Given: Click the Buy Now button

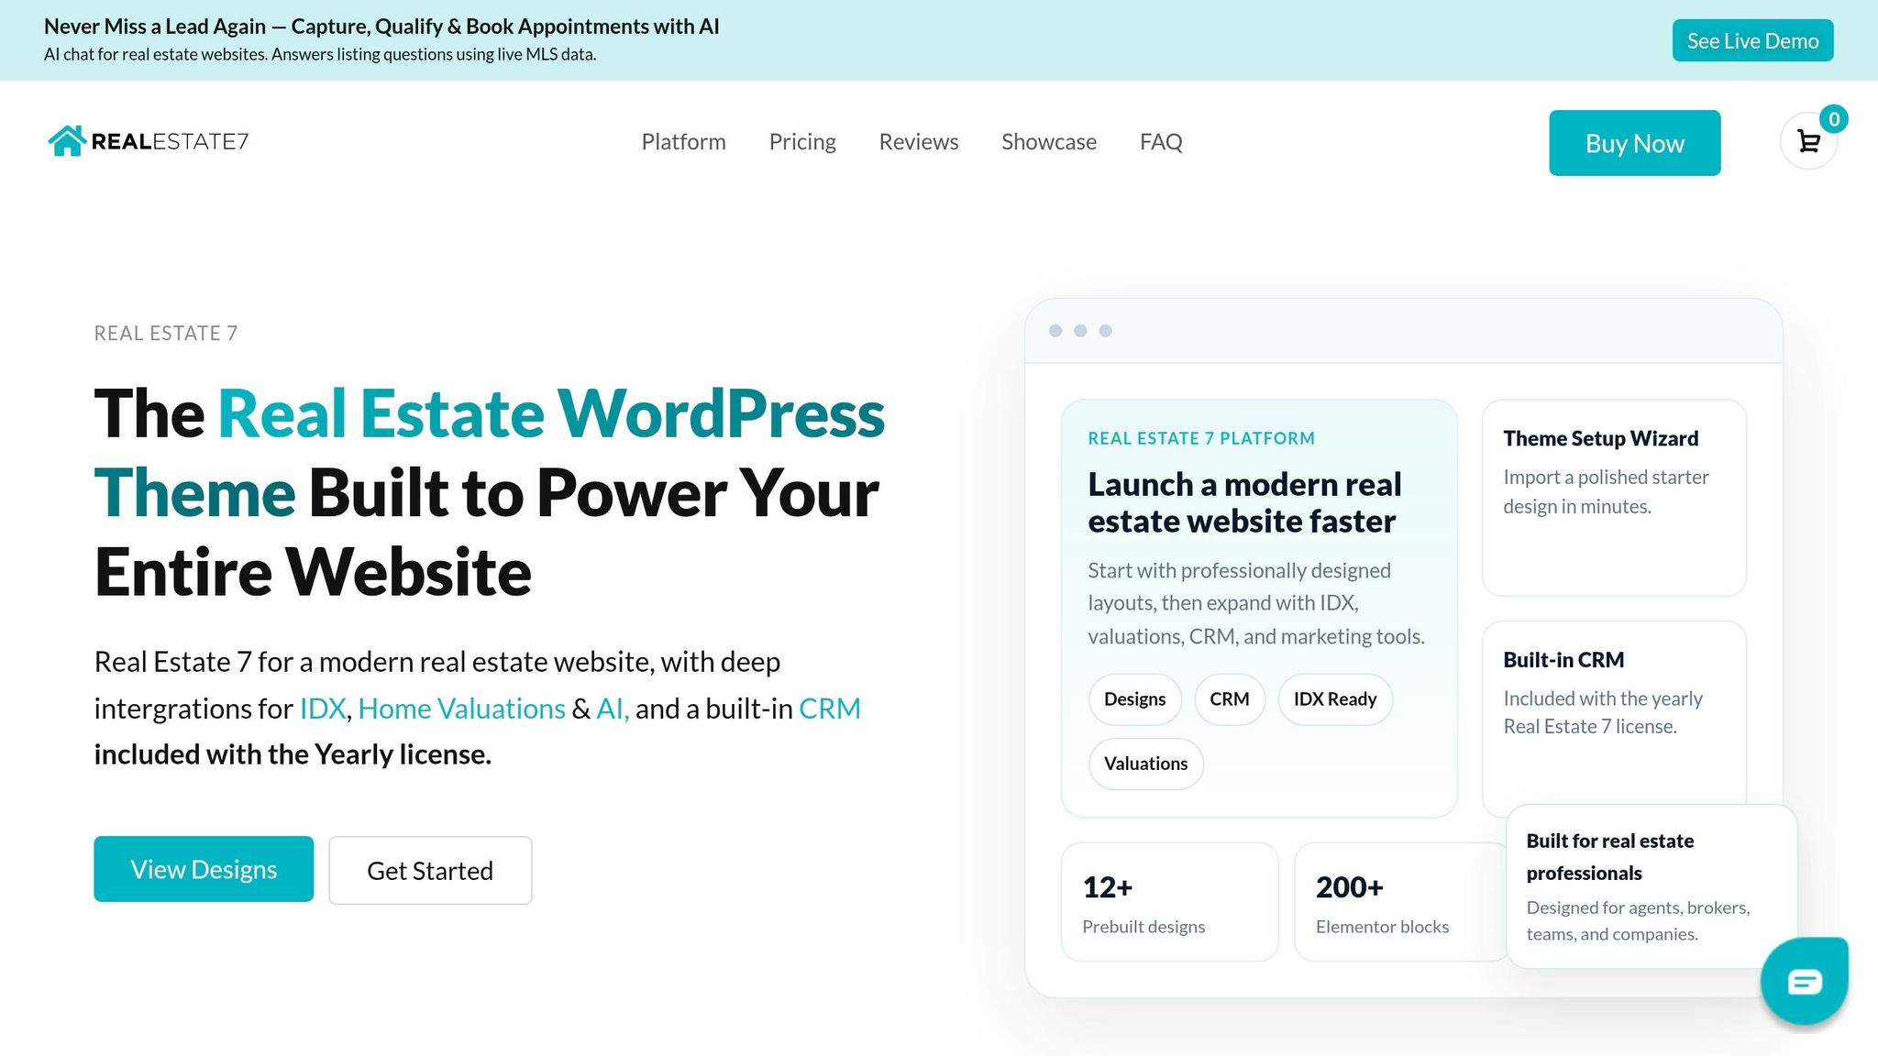Looking at the screenshot, I should coord(1635,143).
